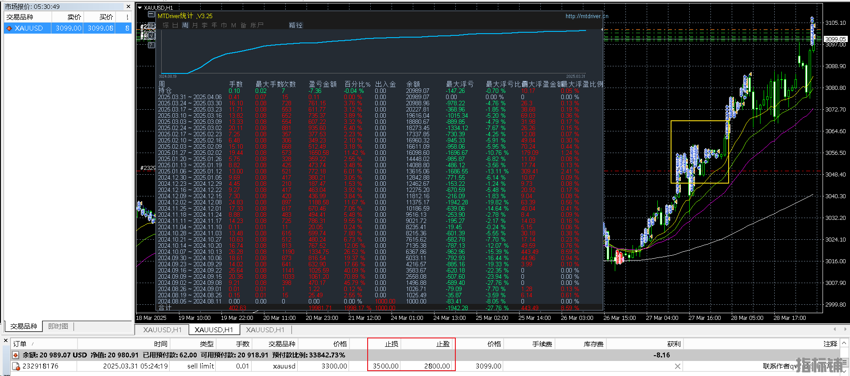This screenshot has height=376, width=850.
Task: Select the '周' weekly statistics period
Action: [185, 26]
